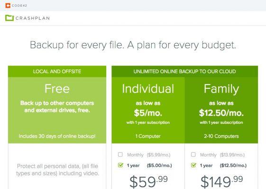Enable Family Monthly $13.99/mo. checkbox

(x=193, y=155)
